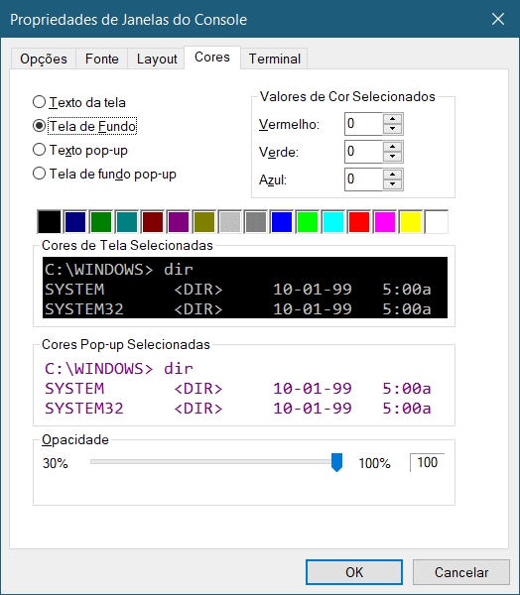Click the Opacidade slider thumb
This screenshot has height=595, width=520.
tap(336, 462)
